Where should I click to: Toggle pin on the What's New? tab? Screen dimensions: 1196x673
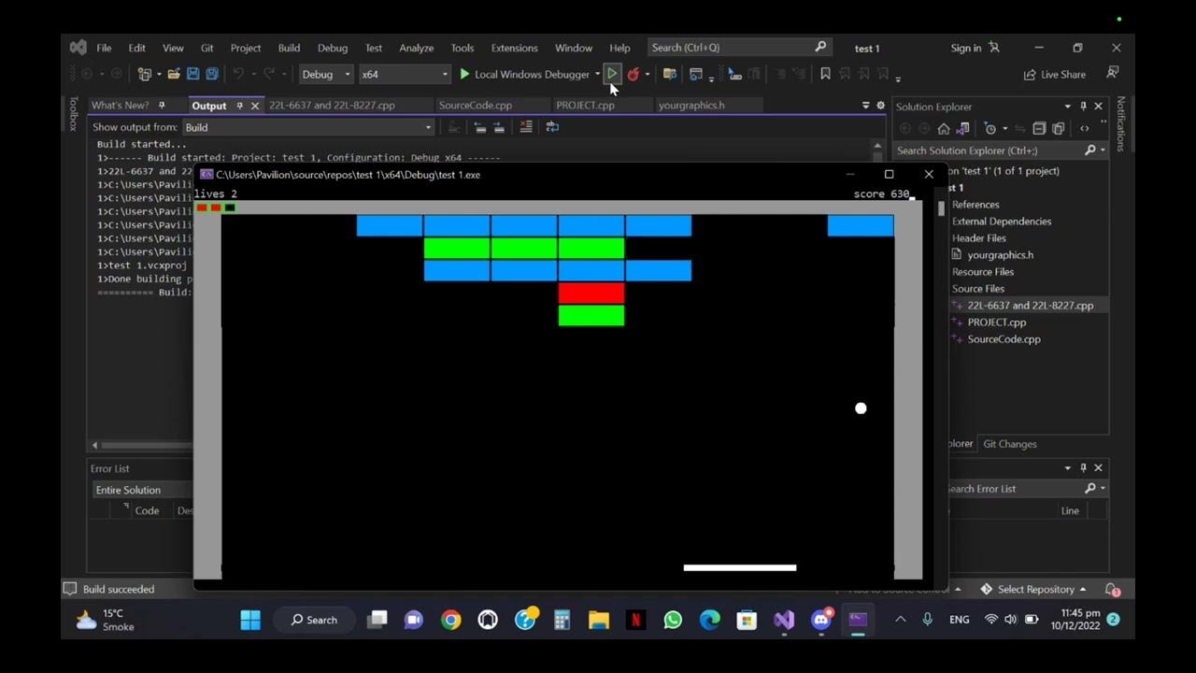coord(162,106)
